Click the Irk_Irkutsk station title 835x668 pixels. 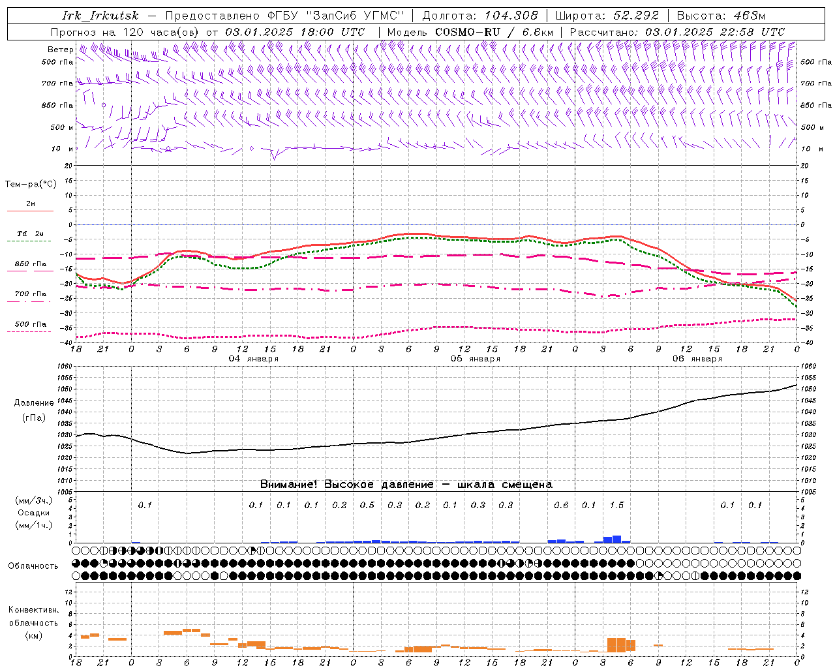point(100,16)
